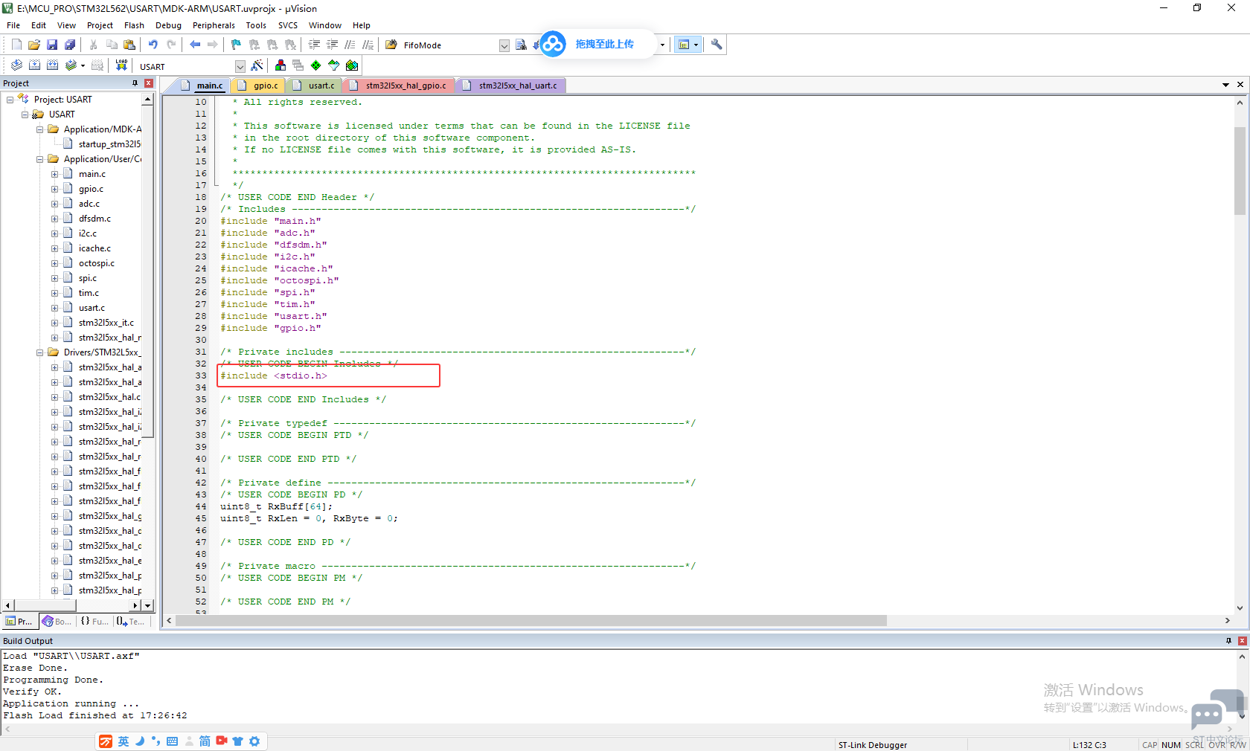
Task: Click the Rebuild all target files icon
Action: 52,65
